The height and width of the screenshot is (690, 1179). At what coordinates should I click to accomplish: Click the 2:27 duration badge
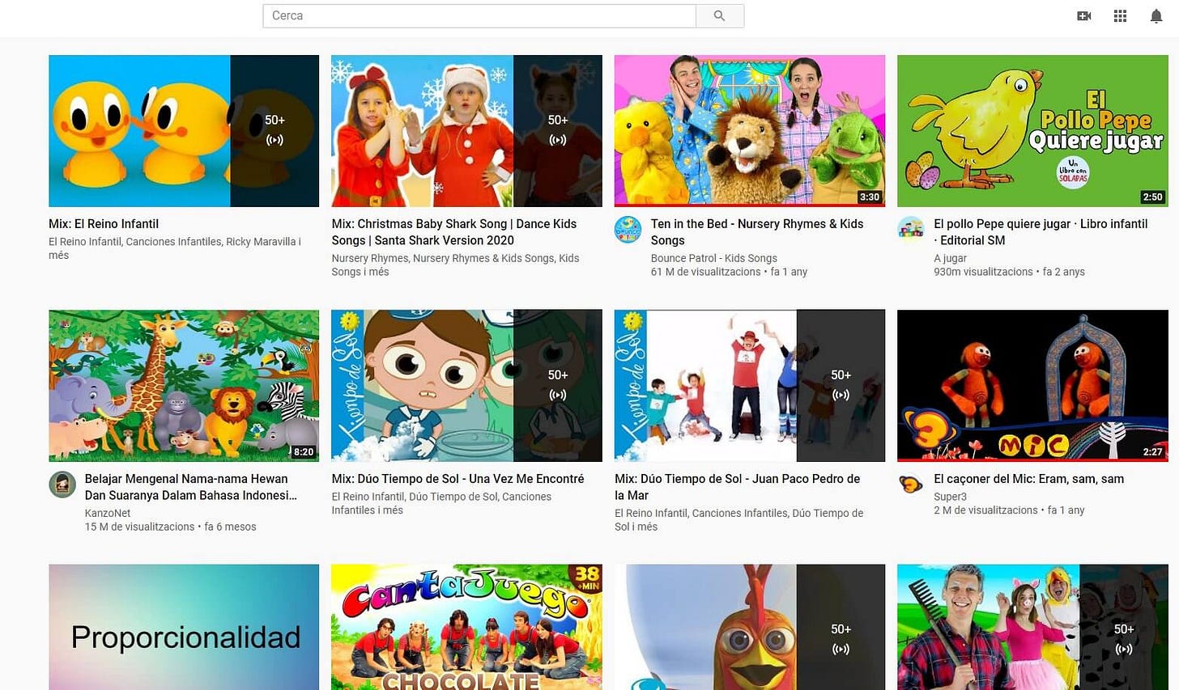(x=1152, y=452)
